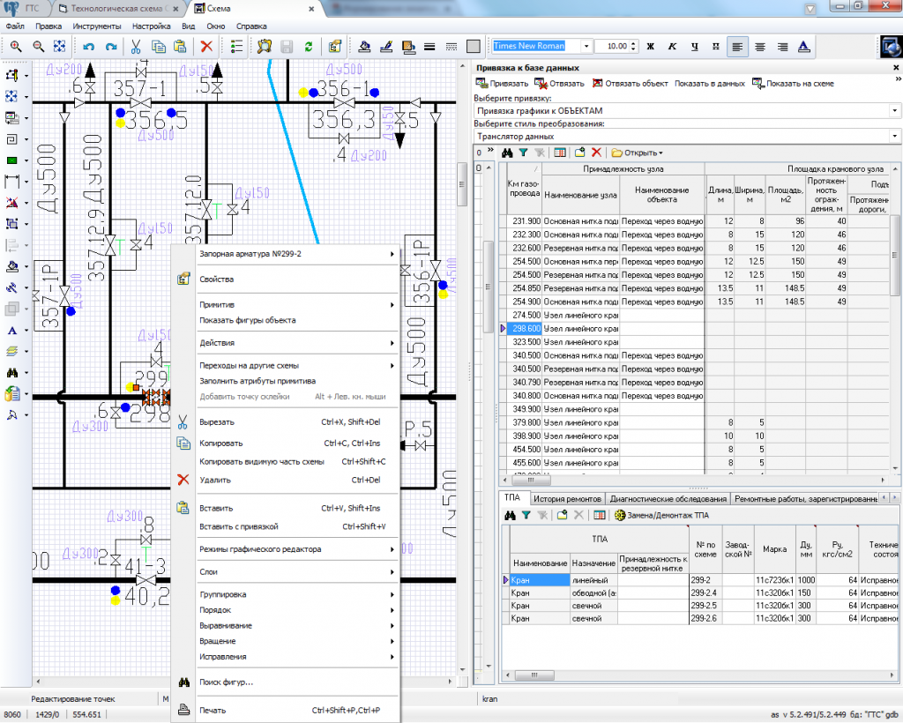The image size is (903, 723).
Task: Fit schema to window icon
Action: point(59,47)
